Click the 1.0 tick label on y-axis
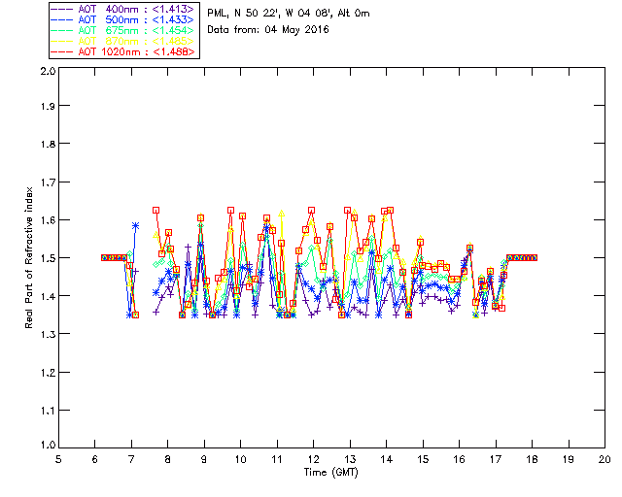This screenshot has height=497, width=622. [x=48, y=445]
